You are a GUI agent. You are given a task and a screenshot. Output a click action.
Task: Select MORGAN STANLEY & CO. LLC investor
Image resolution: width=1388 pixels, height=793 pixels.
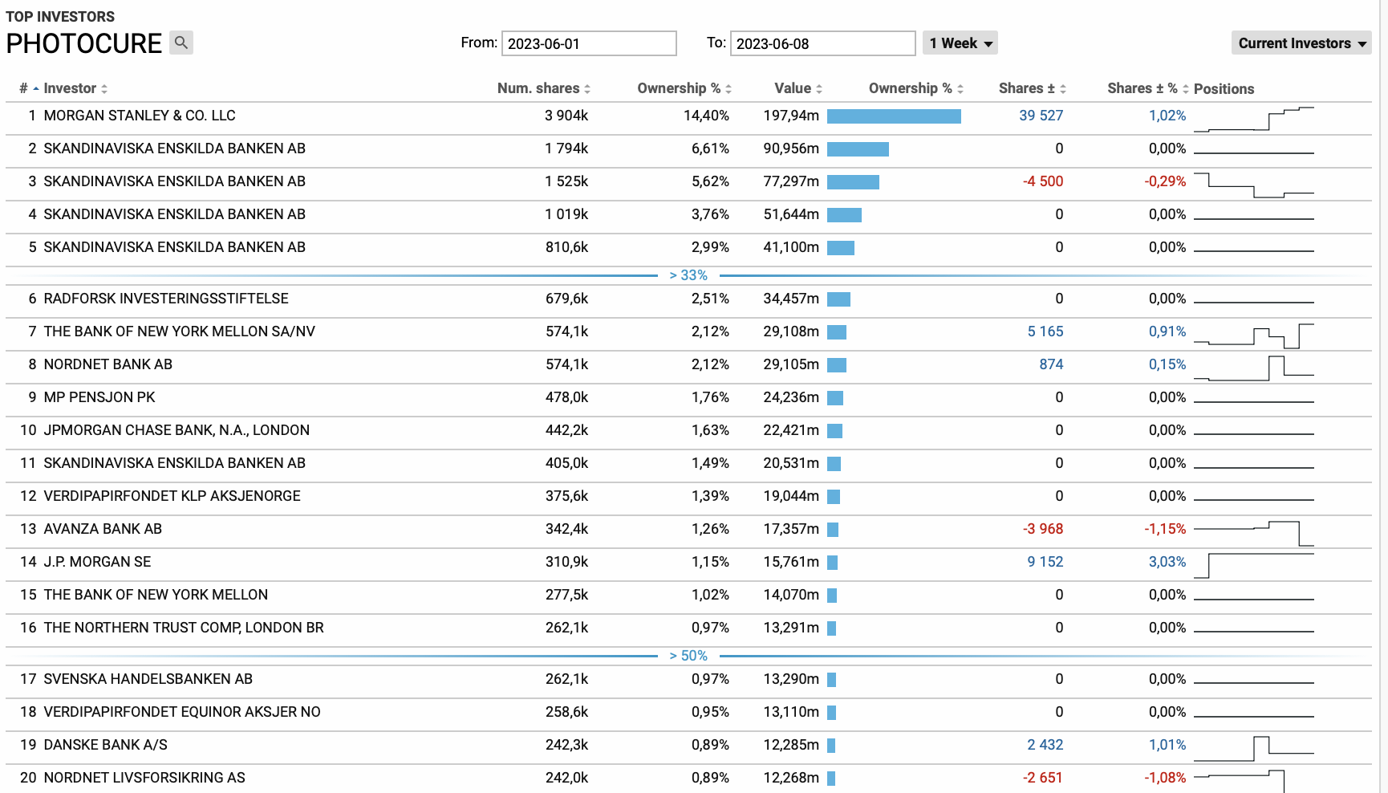[x=140, y=116]
